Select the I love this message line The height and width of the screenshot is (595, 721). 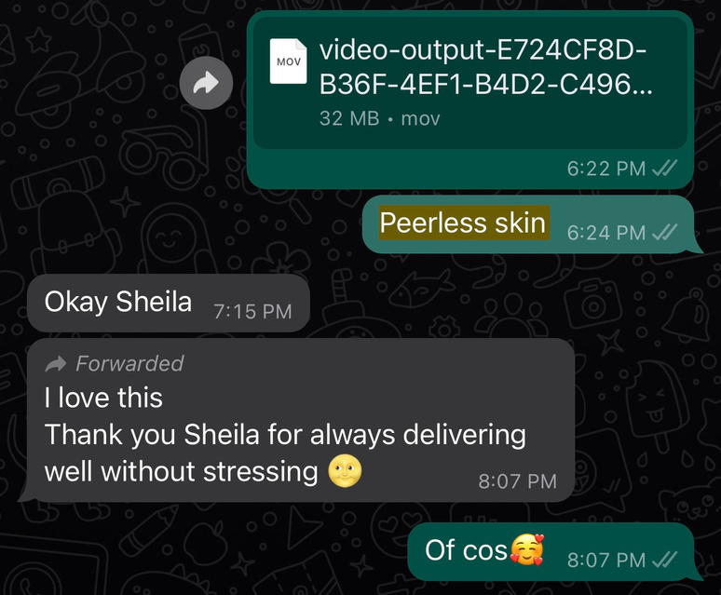click(104, 398)
